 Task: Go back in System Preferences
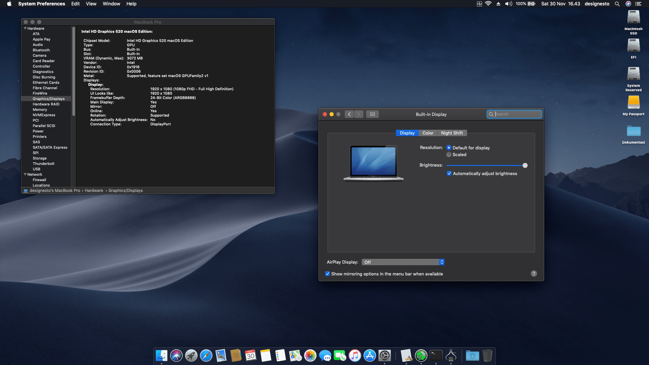350,114
